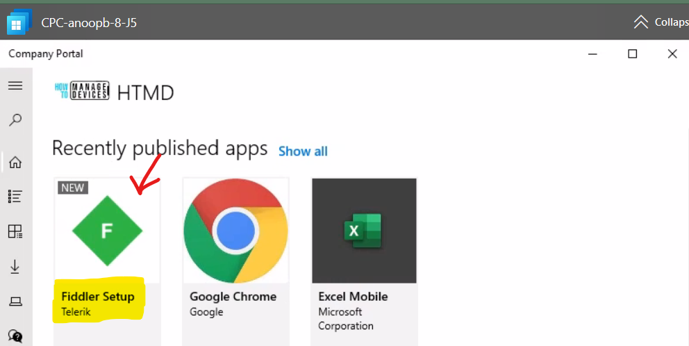Open the hamburger navigation menu
The width and height of the screenshot is (689, 346).
15,85
